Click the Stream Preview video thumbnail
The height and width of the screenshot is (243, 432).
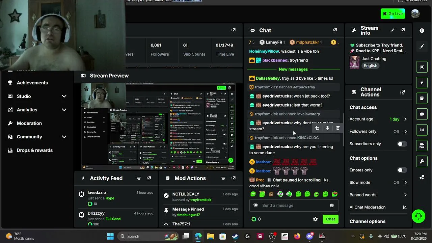pos(158,126)
